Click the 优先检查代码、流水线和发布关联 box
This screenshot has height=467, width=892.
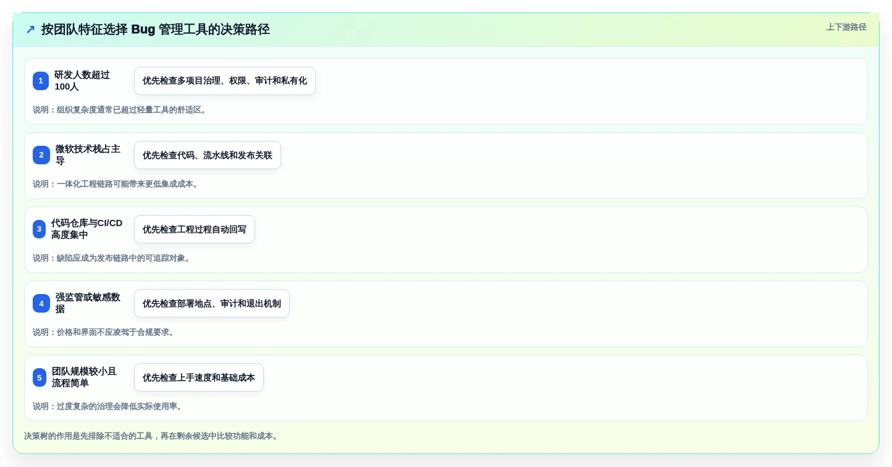[208, 155]
